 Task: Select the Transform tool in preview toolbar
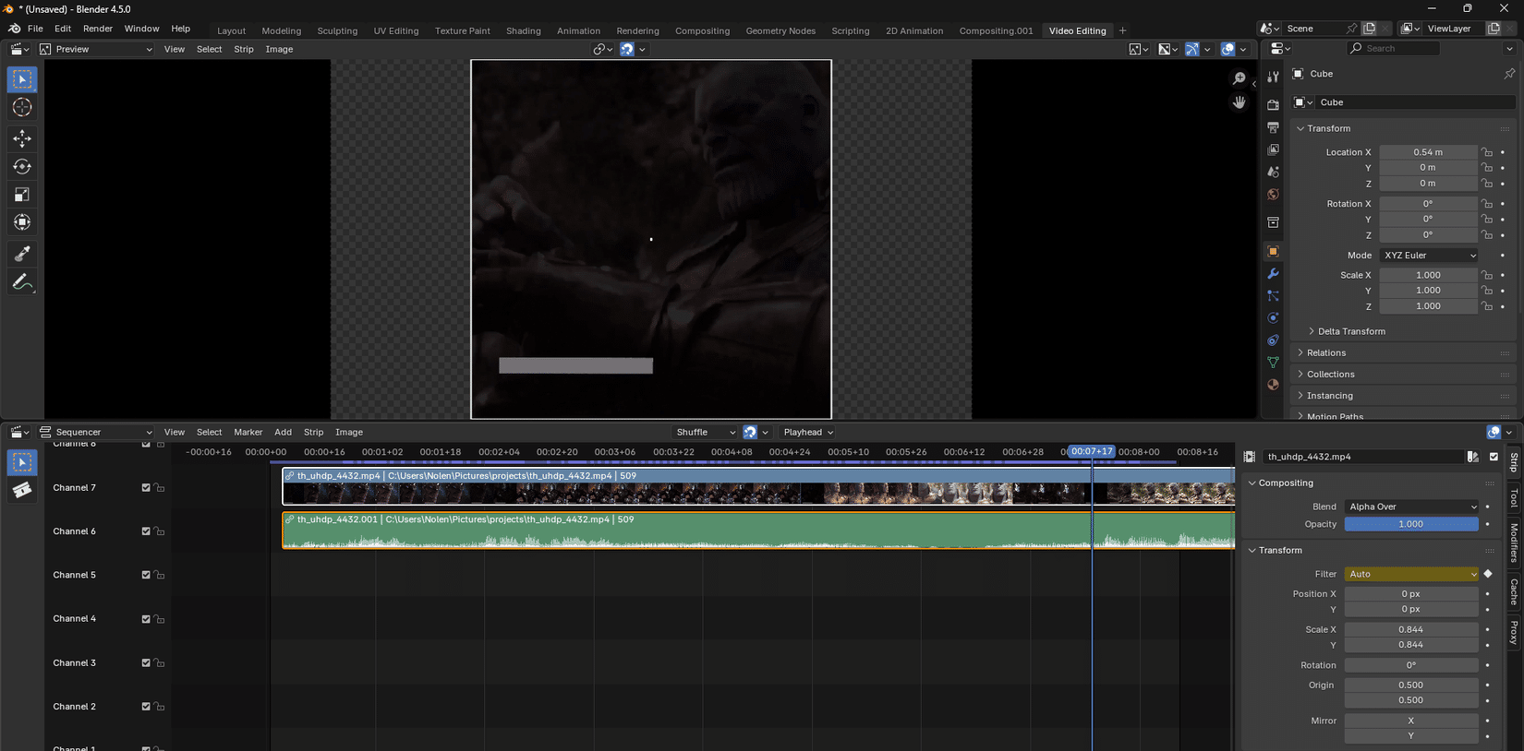point(22,222)
